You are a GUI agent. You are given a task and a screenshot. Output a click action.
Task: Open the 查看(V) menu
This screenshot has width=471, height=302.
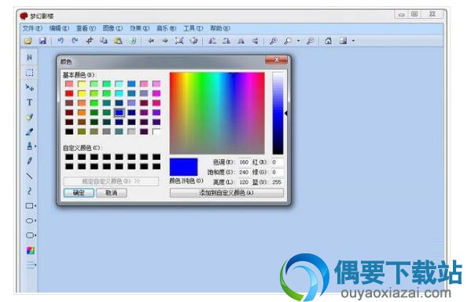pos(86,28)
